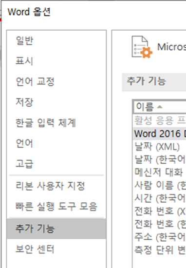The height and width of the screenshot is (268, 186).
Task: Open the 표시 options page
Action: 56,61
